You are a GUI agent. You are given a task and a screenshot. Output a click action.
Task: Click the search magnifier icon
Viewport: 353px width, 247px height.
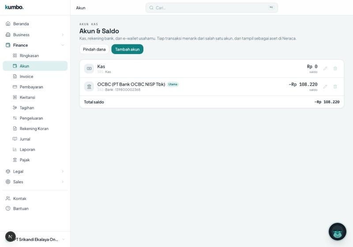click(151, 7)
